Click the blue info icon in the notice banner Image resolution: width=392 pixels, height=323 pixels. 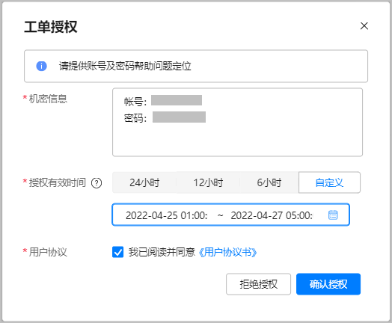(41, 66)
